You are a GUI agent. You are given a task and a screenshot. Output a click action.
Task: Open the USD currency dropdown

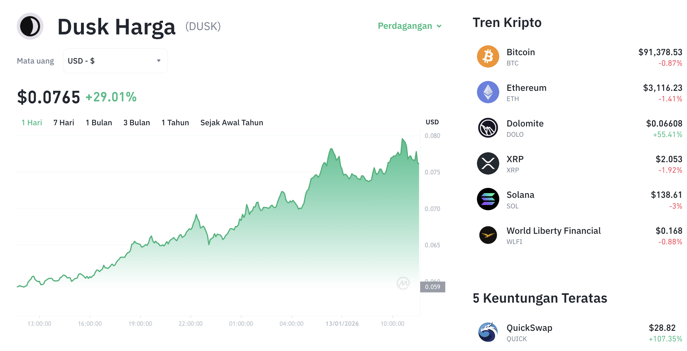[115, 61]
